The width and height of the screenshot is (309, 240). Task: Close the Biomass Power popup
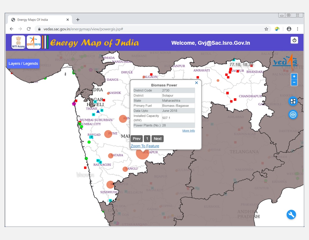click(x=196, y=83)
